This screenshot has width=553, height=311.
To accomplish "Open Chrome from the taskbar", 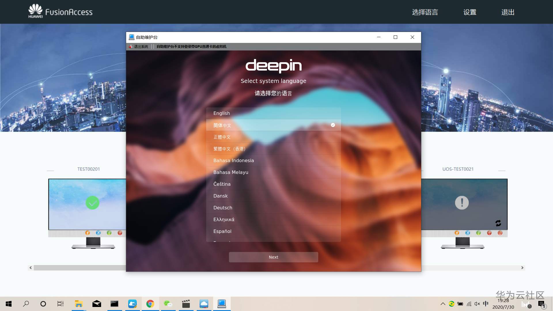I will [x=150, y=304].
